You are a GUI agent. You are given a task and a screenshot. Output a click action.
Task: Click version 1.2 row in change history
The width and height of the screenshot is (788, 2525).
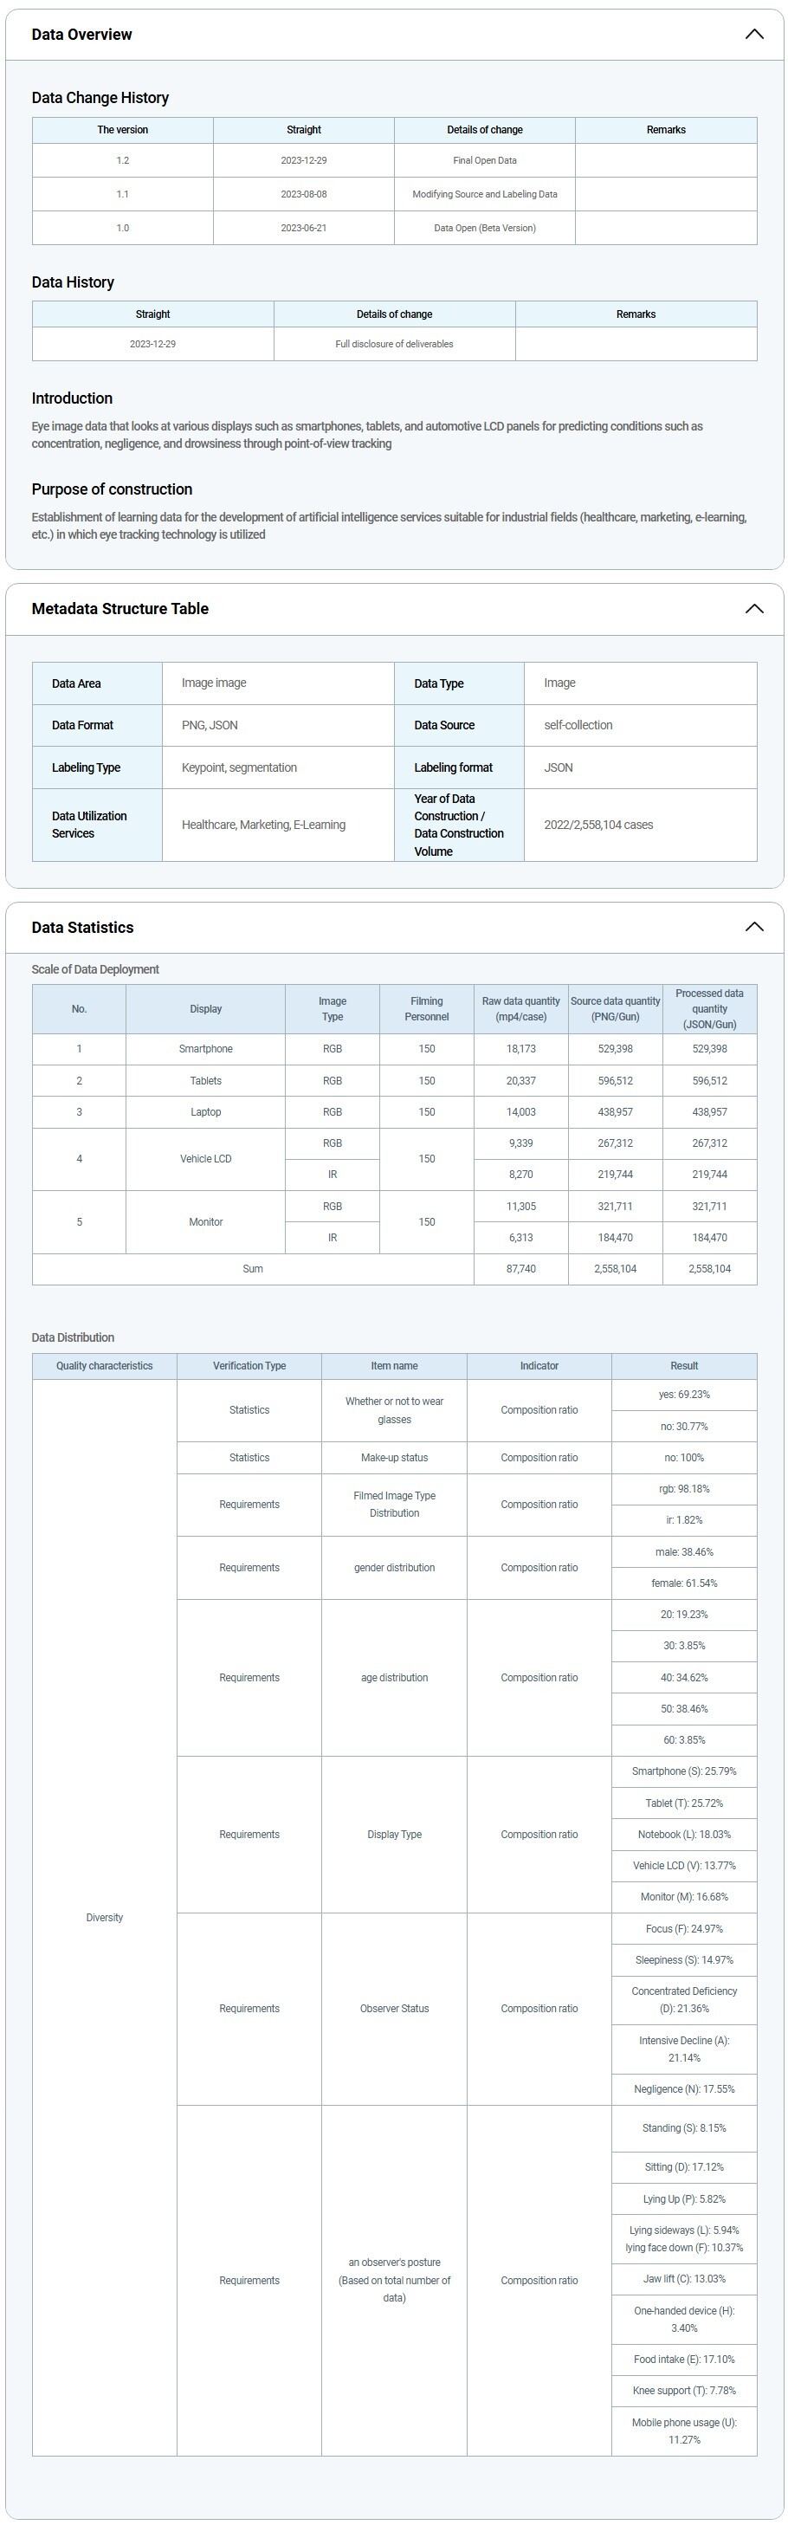[x=122, y=161]
